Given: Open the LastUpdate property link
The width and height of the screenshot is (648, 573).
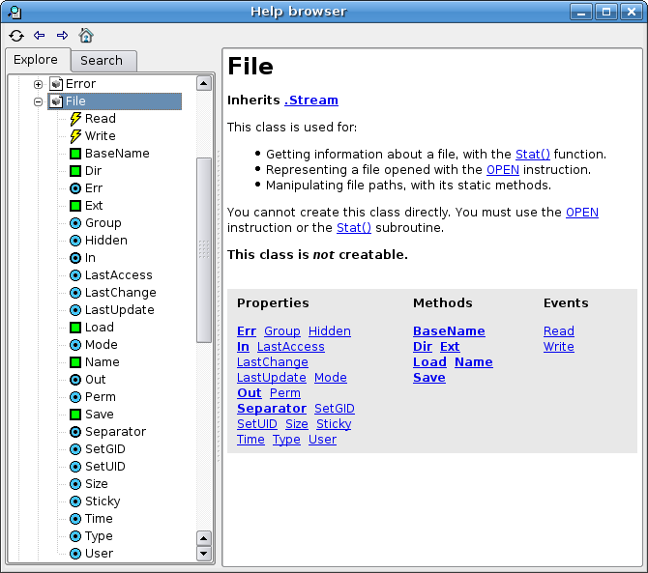Looking at the screenshot, I should point(271,378).
